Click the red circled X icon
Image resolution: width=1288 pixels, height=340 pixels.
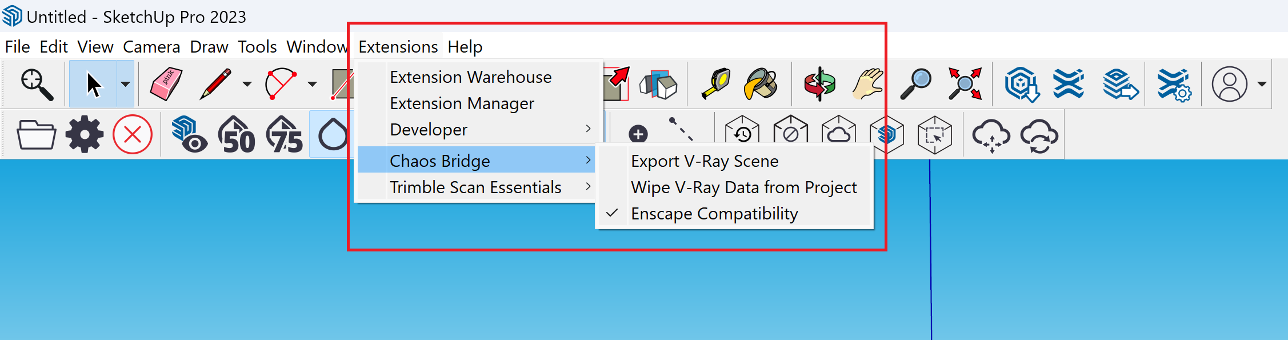[133, 135]
